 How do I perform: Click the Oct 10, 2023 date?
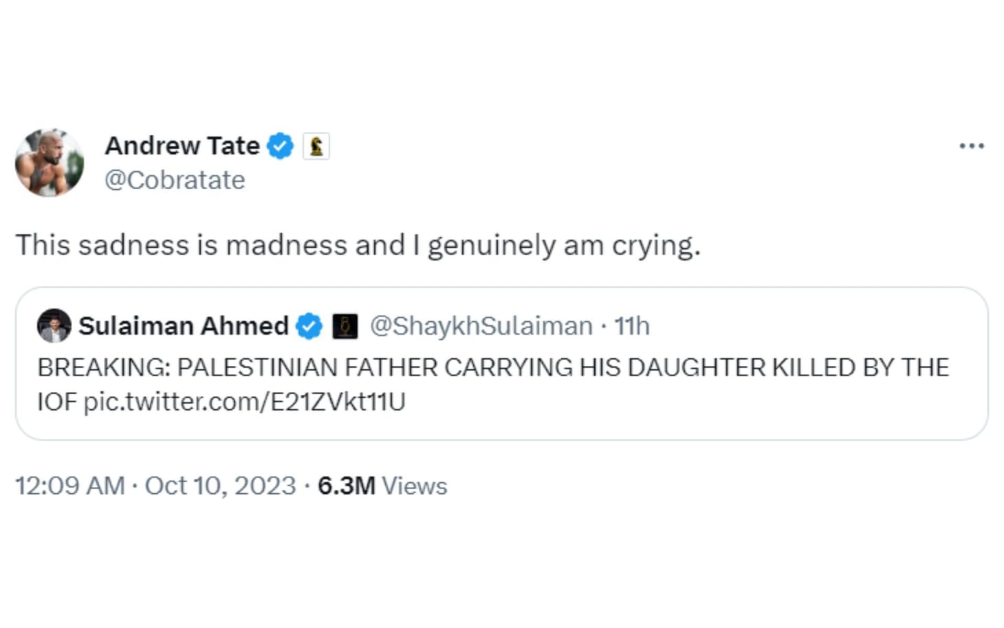pyautogui.click(x=220, y=486)
